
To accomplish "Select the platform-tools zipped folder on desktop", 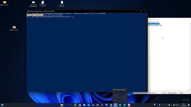I will (14, 28).
